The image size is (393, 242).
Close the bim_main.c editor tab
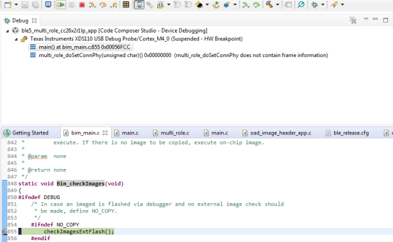pyautogui.click(x=105, y=133)
